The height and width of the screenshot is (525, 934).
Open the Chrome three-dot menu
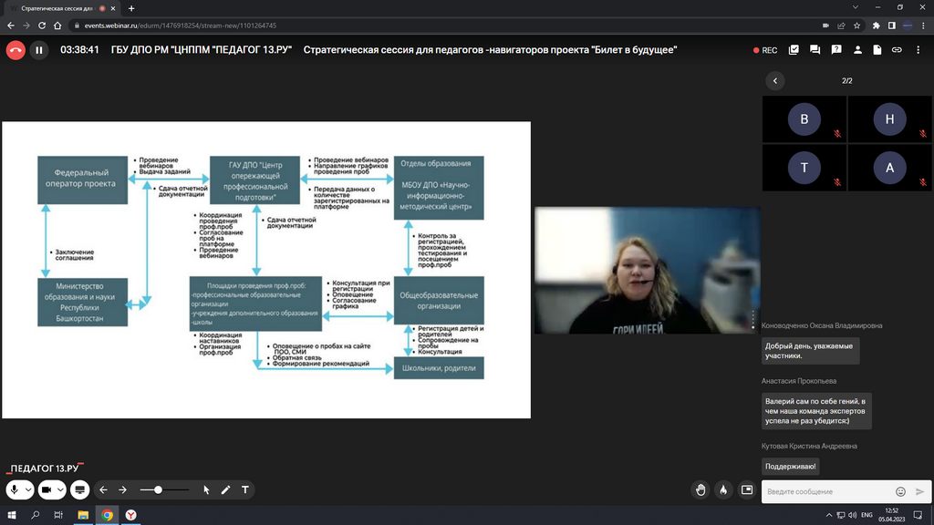[924, 26]
